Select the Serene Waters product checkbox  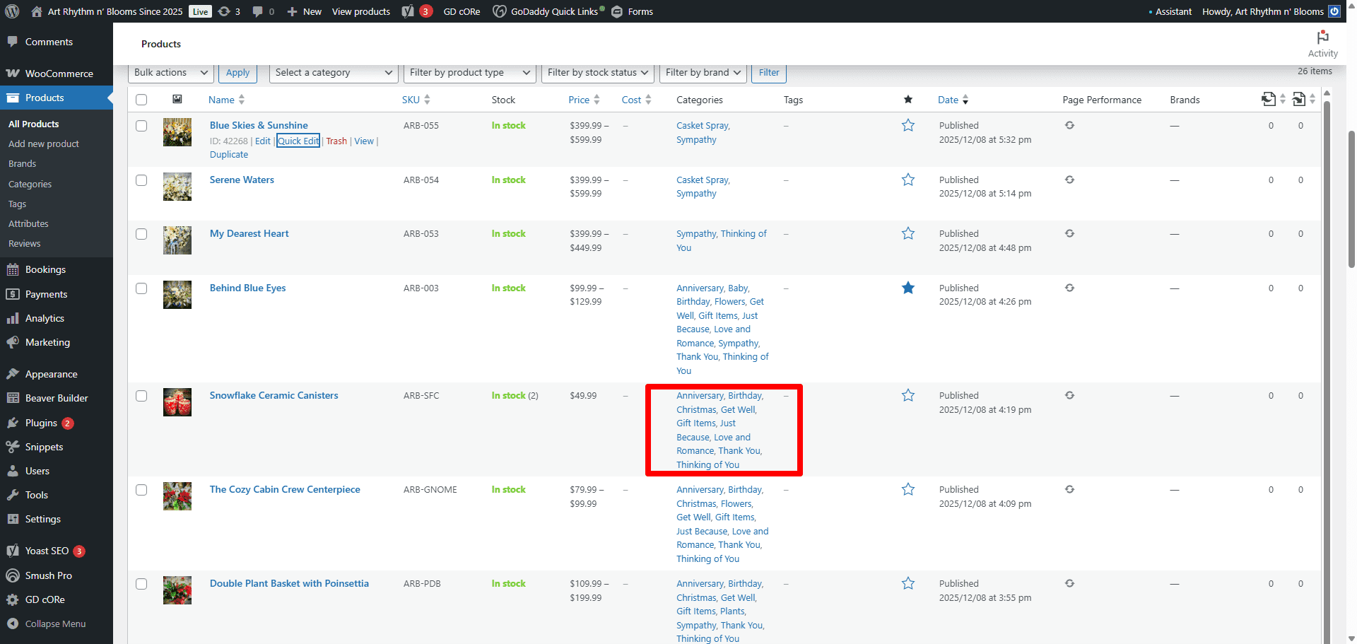[x=141, y=180]
